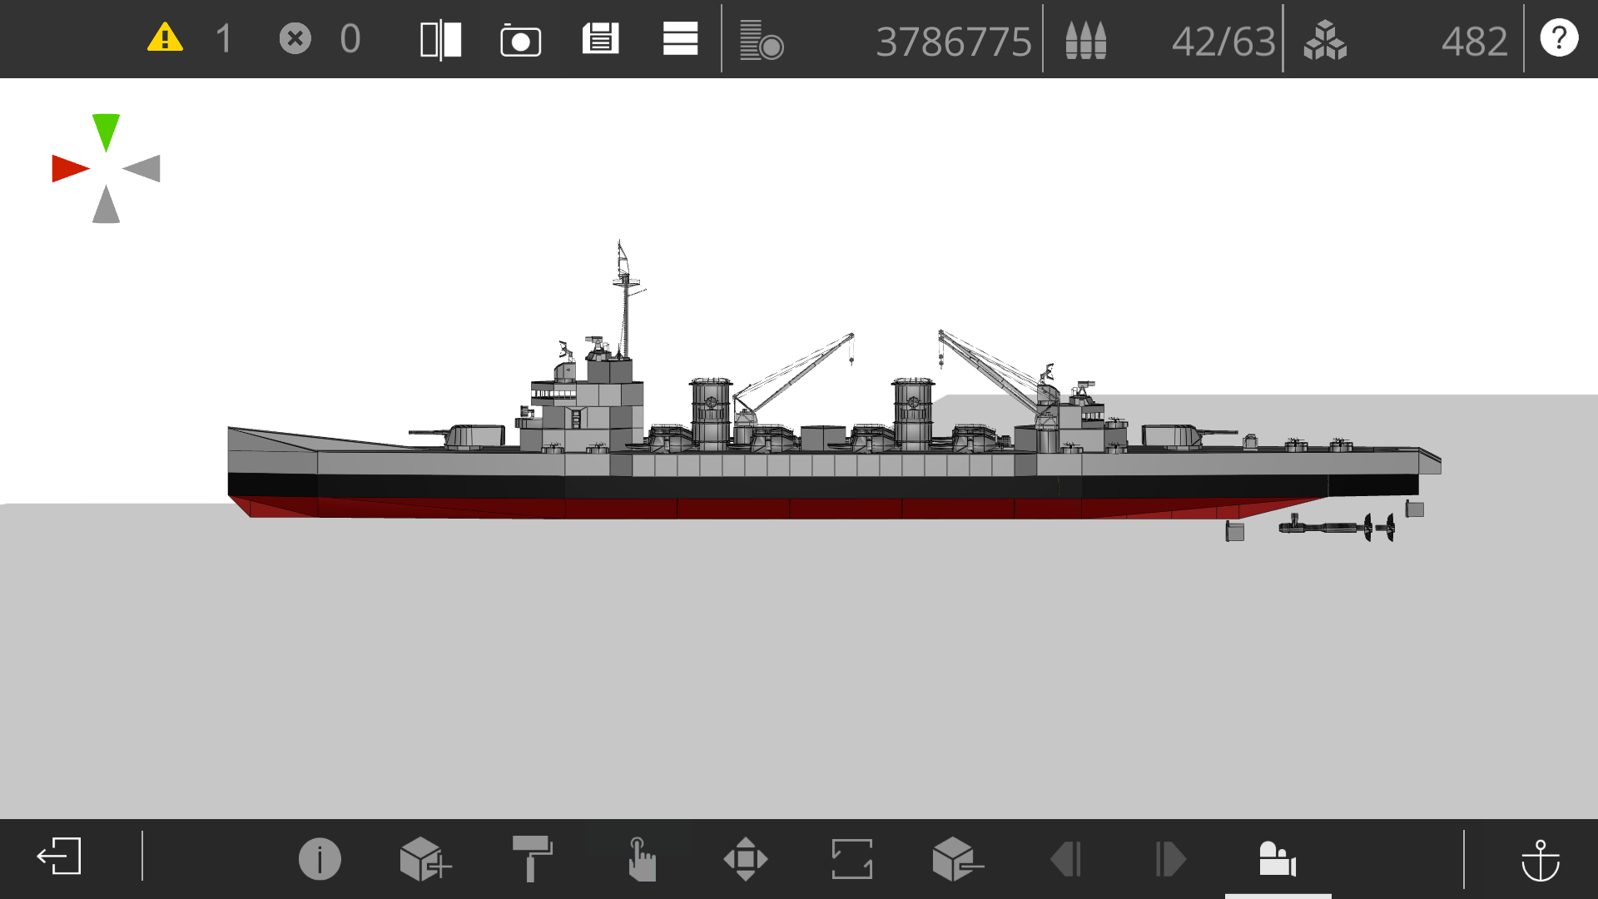Click the errors X circle icon
The width and height of the screenshot is (1598, 899).
(295, 38)
